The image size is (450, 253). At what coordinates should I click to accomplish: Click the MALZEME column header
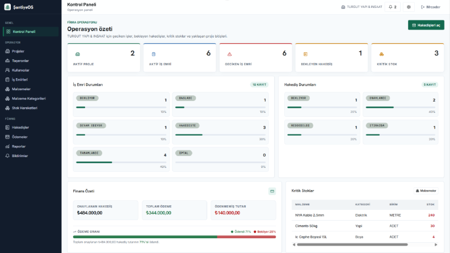pyautogui.click(x=302, y=205)
